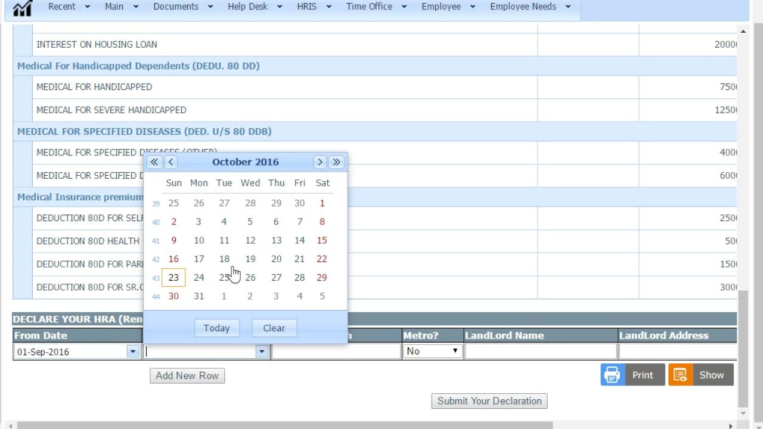Open the Documents menu
The width and height of the screenshot is (763, 429).
click(183, 7)
